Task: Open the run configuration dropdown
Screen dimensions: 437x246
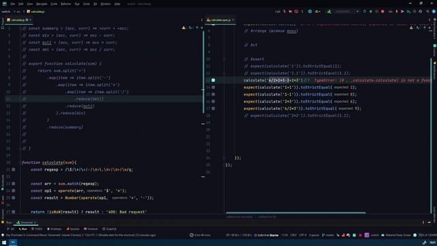Action: [347, 12]
